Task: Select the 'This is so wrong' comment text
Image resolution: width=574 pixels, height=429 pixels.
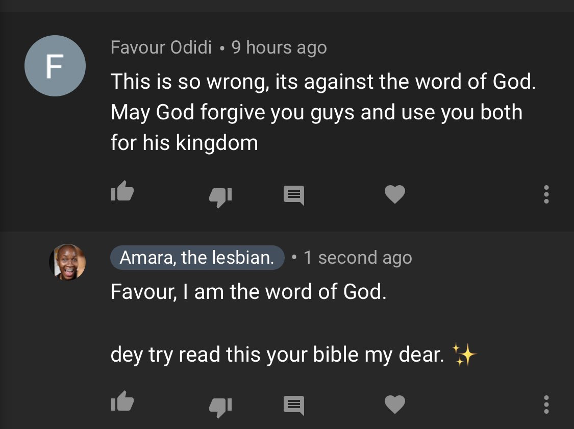Action: coord(323,112)
